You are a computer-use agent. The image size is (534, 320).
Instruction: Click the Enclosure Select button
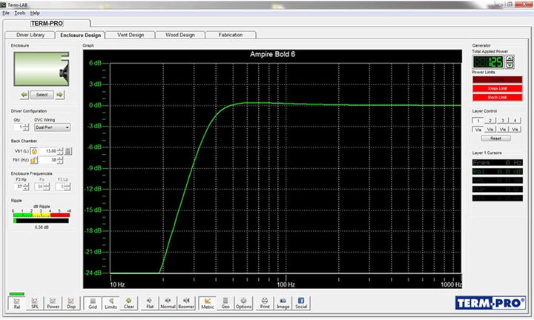coord(42,94)
